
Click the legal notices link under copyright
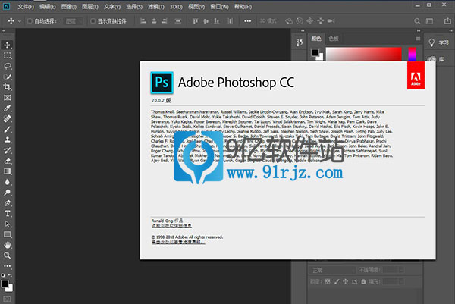pyautogui.click(x=178, y=242)
